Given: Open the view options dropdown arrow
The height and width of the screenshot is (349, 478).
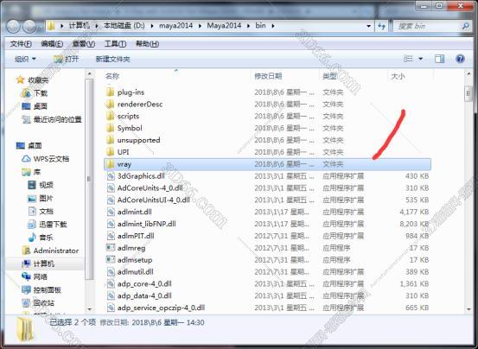Looking at the screenshot, I should (421, 59).
